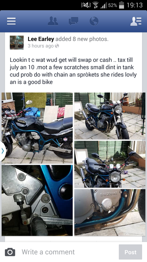Screen dimensions: 147x262
Task: Open the '3 hours ago' post timestamp
Action: 41,46
